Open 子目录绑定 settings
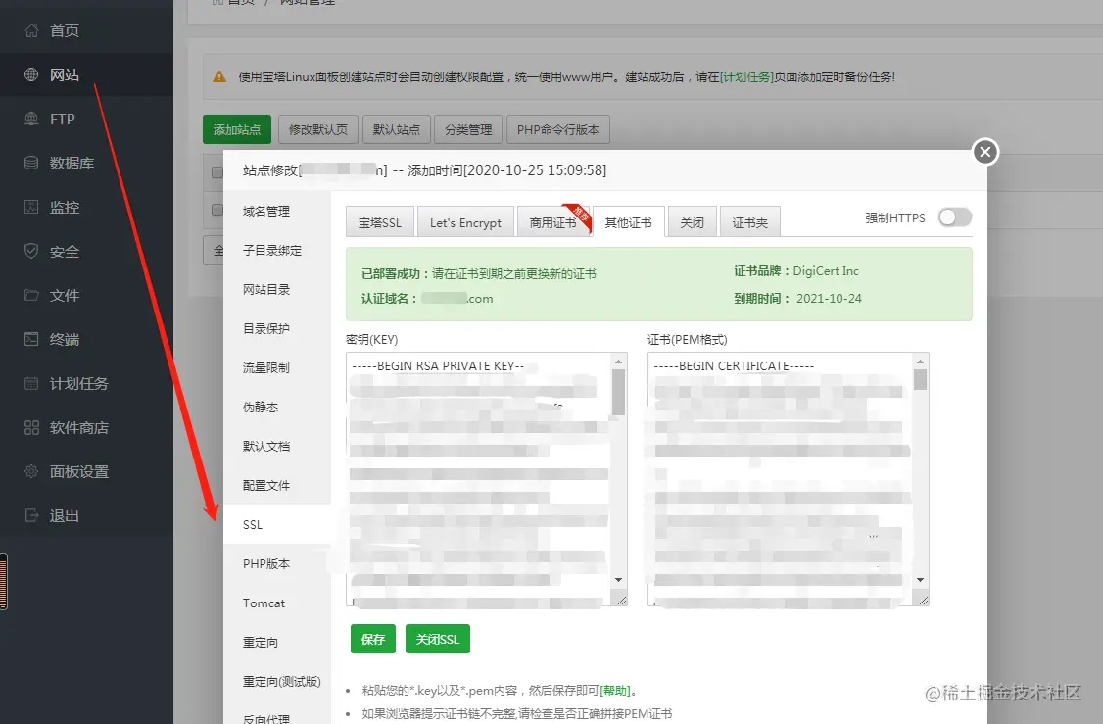1103x724 pixels. coord(272,251)
